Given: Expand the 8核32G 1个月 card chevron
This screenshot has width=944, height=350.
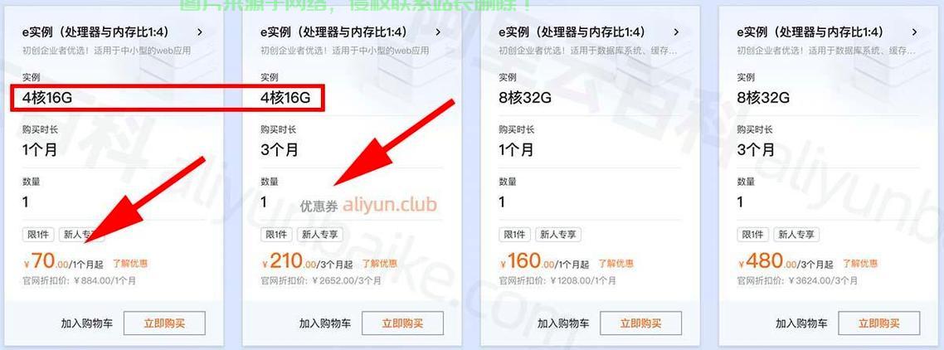Looking at the screenshot, I should (x=676, y=32).
